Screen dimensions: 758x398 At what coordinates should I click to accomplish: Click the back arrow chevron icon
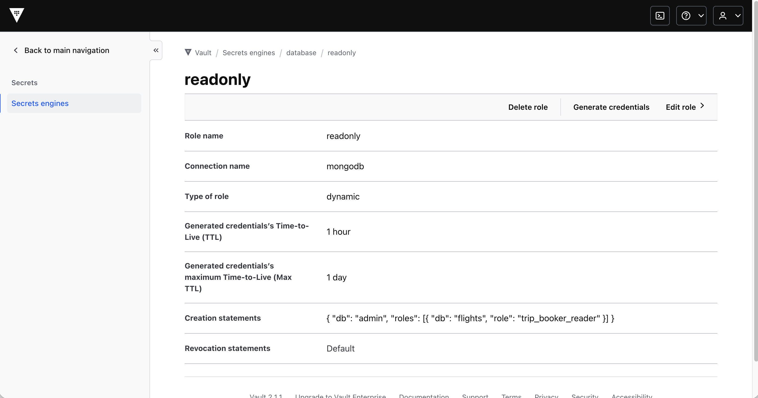pyautogui.click(x=16, y=50)
